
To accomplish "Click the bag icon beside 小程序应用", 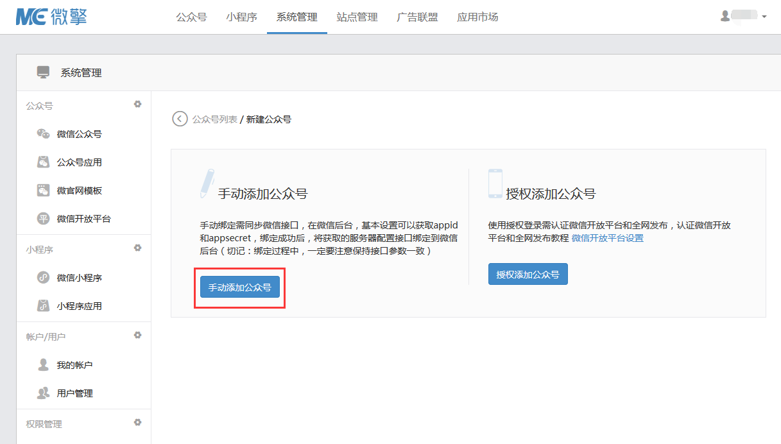I will (43, 305).
